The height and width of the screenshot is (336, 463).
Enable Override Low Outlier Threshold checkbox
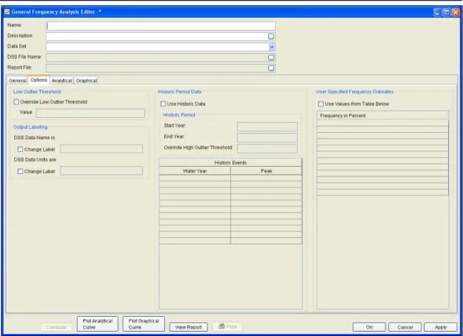16,102
